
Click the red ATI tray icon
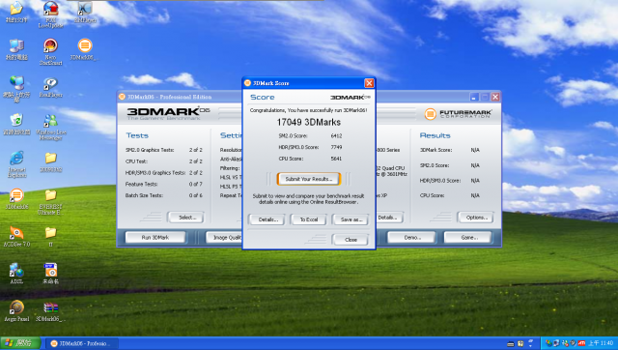click(x=581, y=343)
